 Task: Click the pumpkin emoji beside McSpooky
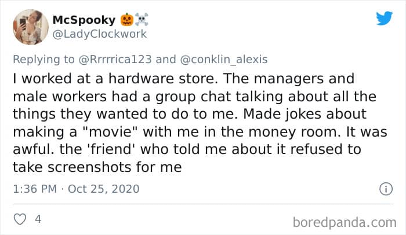[x=127, y=20]
